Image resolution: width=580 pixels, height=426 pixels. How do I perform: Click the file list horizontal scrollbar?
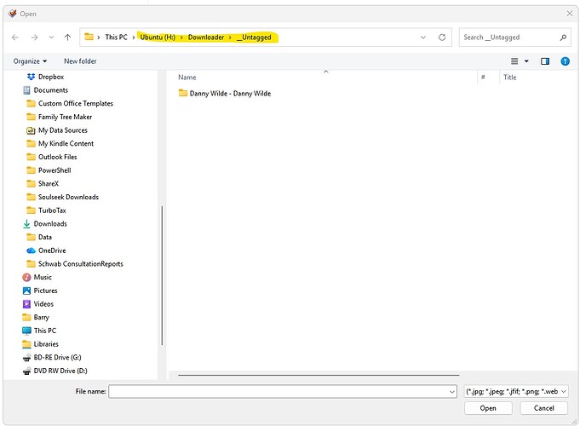(x=319, y=375)
